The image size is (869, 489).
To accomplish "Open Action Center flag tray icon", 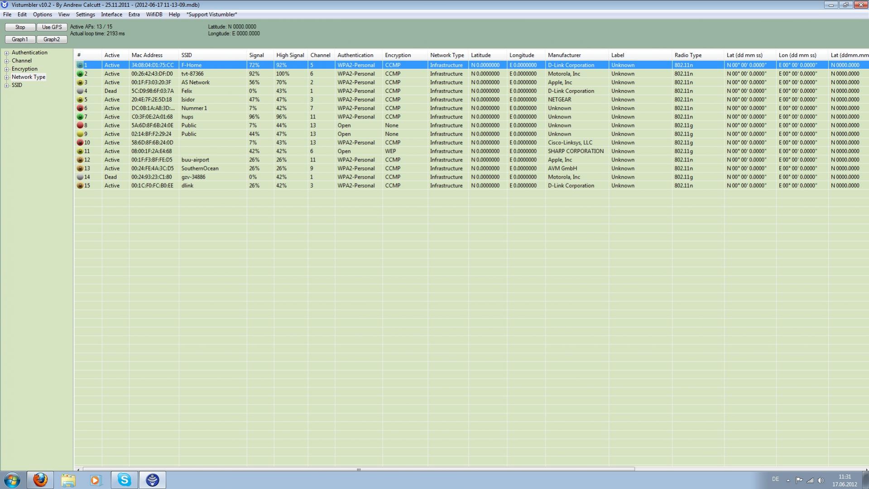I will coord(799,480).
